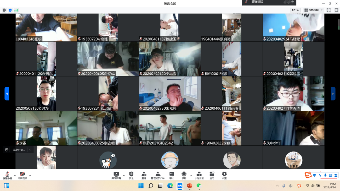Go to next page of video grid

(x=333, y=94)
